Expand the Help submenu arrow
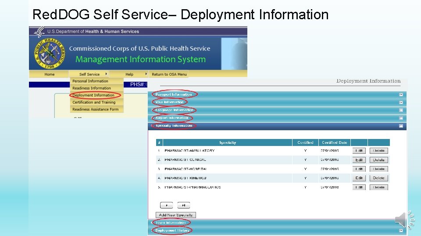421x236 pixels. tap(146, 74)
